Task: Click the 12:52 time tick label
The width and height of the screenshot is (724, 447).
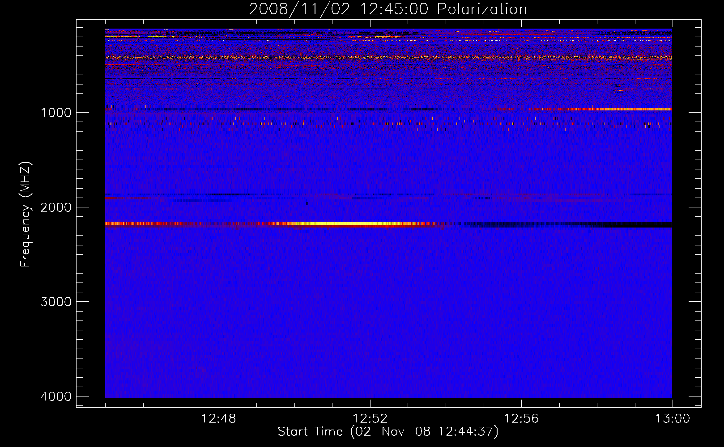Action: (x=370, y=419)
